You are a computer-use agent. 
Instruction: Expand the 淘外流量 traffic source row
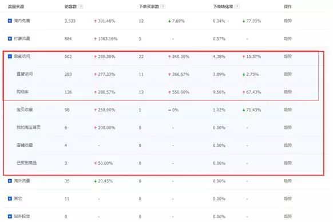(10, 181)
